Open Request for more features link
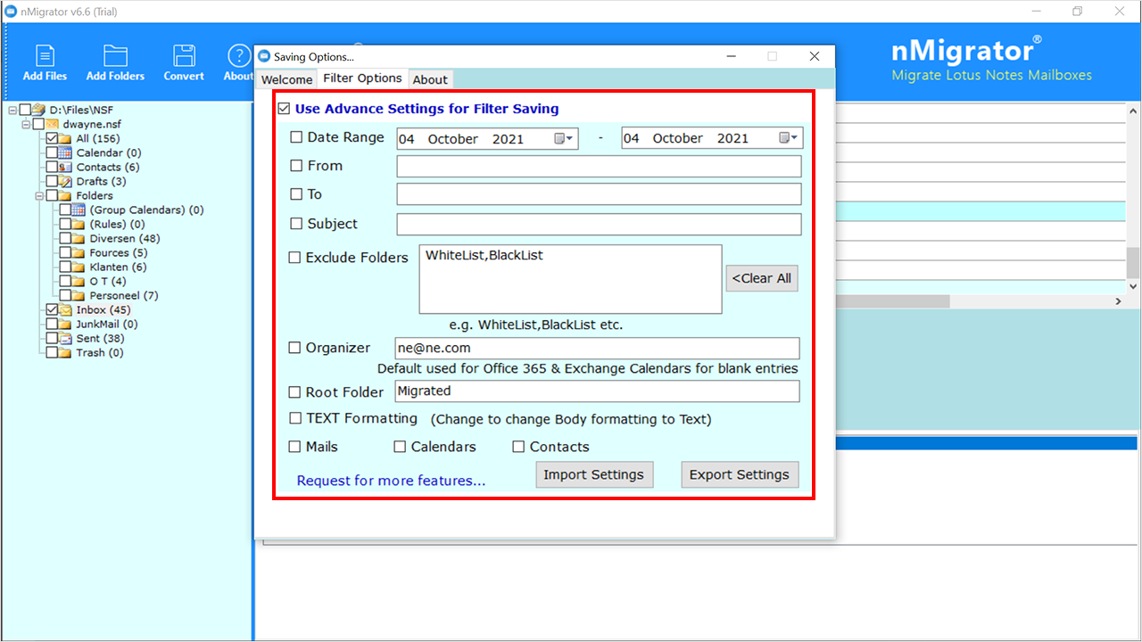The height and width of the screenshot is (642, 1142). (x=392, y=481)
